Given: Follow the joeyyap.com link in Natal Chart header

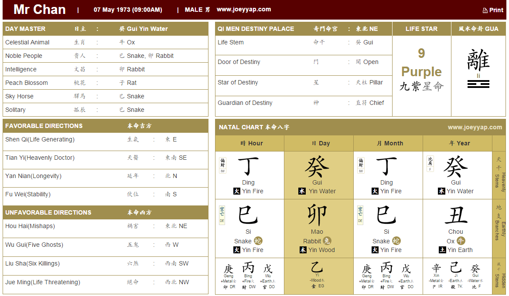Looking at the screenshot, I should point(475,128).
